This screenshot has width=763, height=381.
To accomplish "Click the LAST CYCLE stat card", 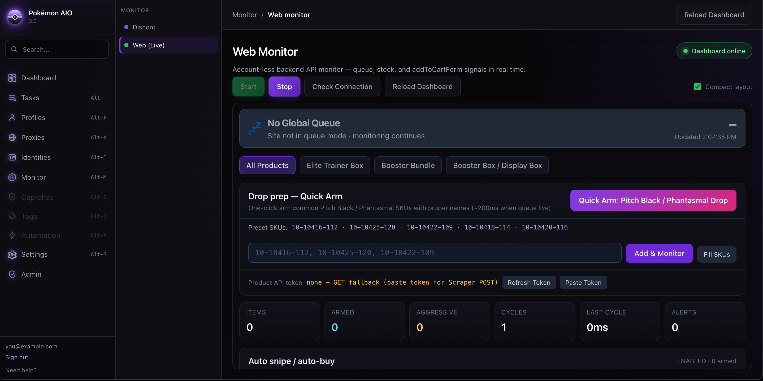I will (620, 321).
